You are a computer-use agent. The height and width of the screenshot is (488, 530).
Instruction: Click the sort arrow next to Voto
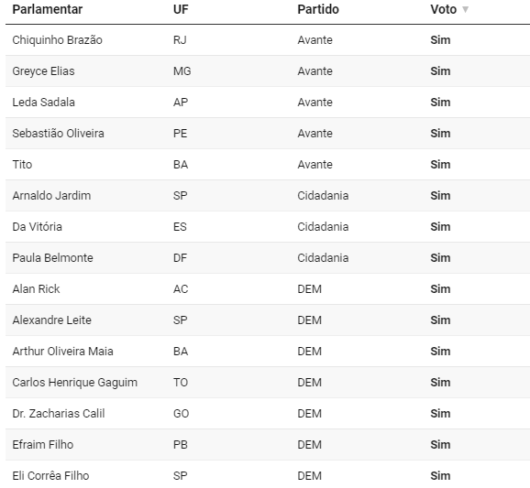[466, 9]
